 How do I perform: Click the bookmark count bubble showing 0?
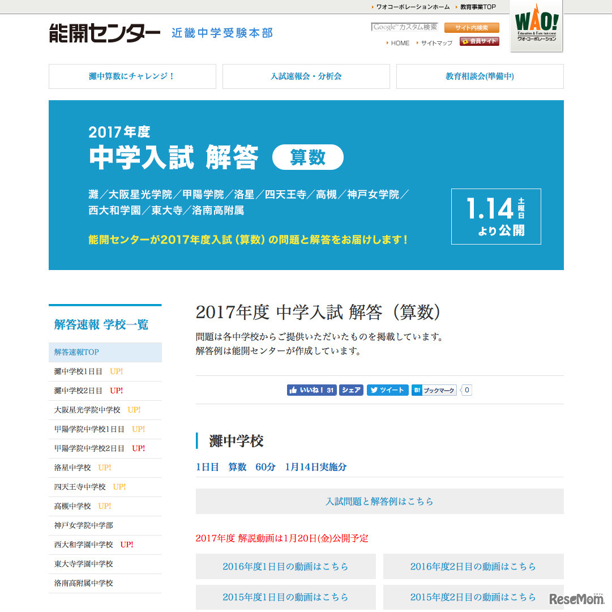tap(467, 390)
